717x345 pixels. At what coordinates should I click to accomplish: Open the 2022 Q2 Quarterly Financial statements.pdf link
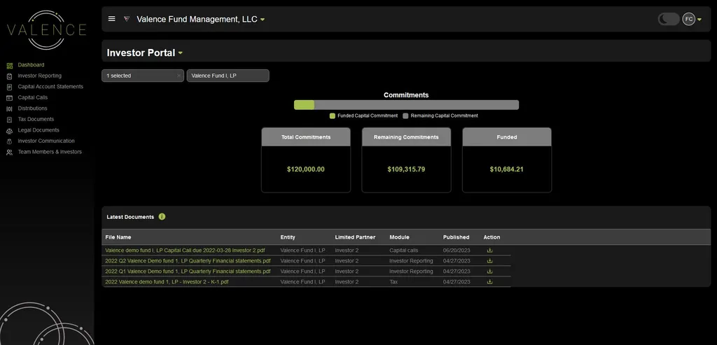point(188,260)
